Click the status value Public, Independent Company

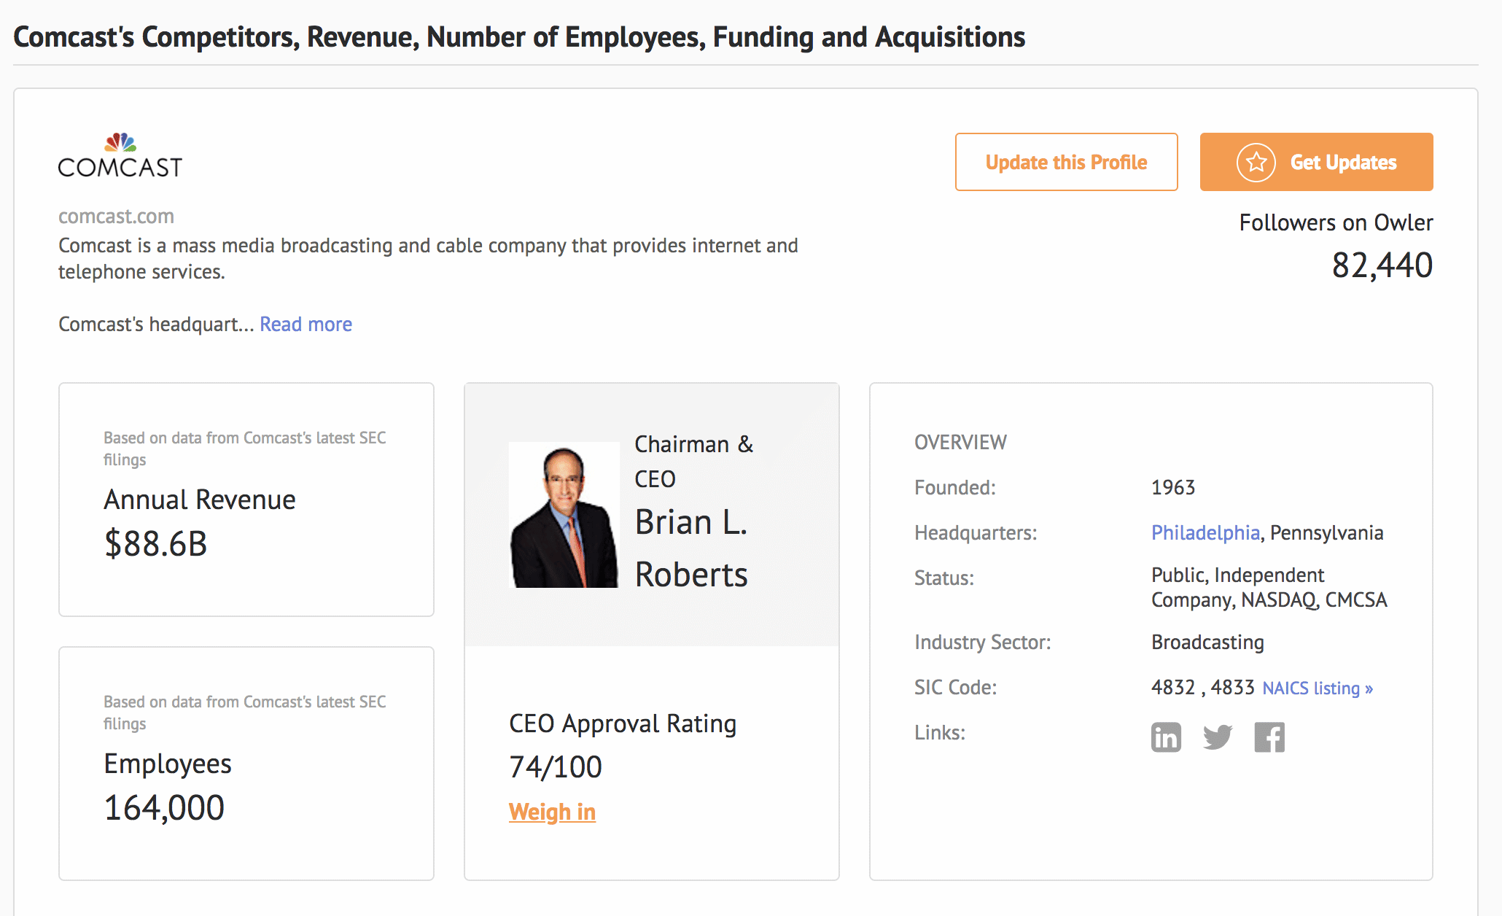click(x=1269, y=587)
